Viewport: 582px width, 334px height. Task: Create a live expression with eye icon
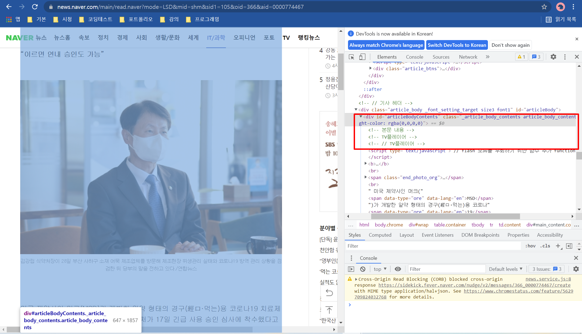(398, 269)
